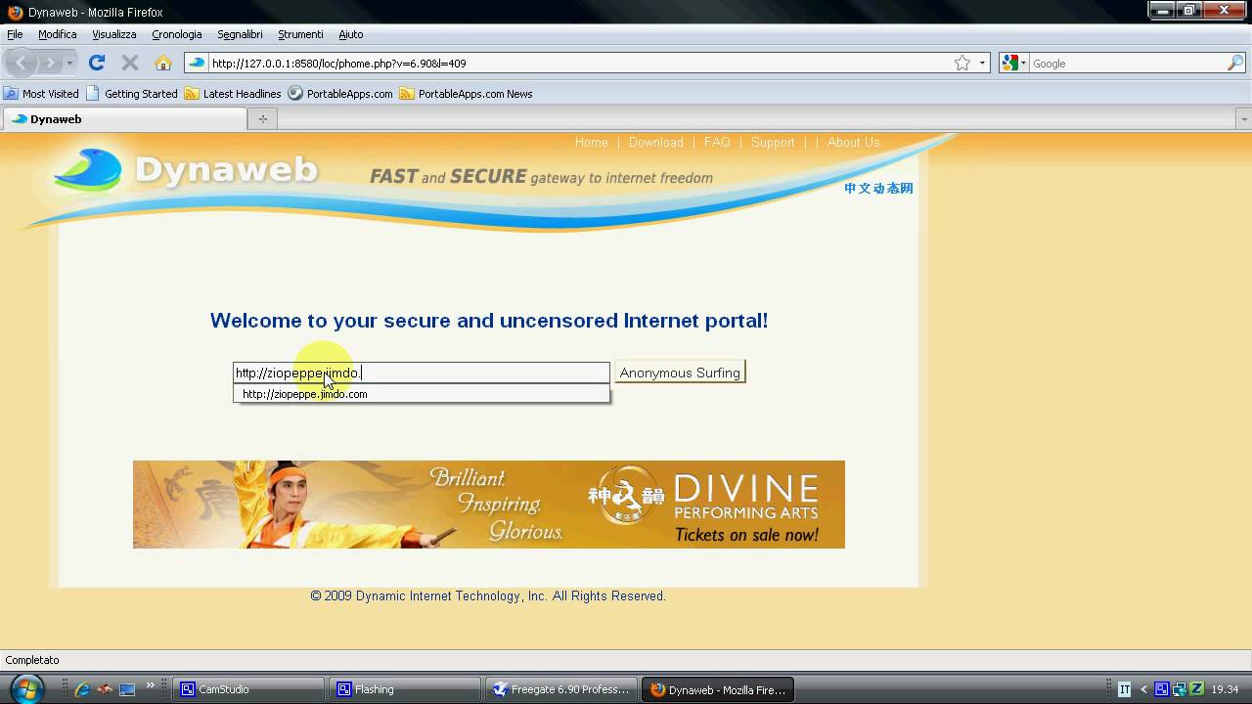This screenshot has width=1252, height=704.
Task: Open the Cronologia menu
Action: click(177, 34)
